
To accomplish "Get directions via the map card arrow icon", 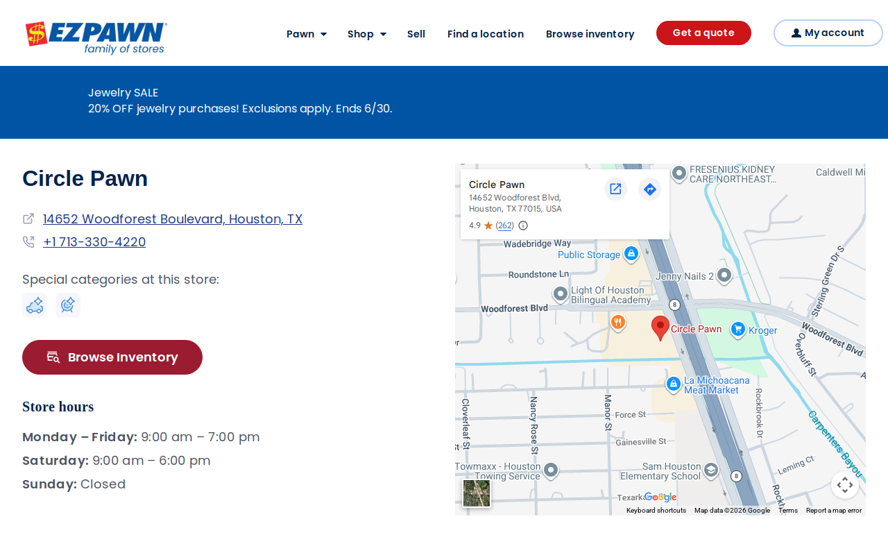I will pyautogui.click(x=650, y=189).
